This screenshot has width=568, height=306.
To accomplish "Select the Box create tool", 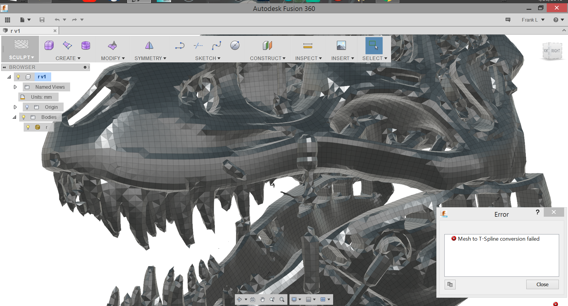I will (x=49, y=46).
